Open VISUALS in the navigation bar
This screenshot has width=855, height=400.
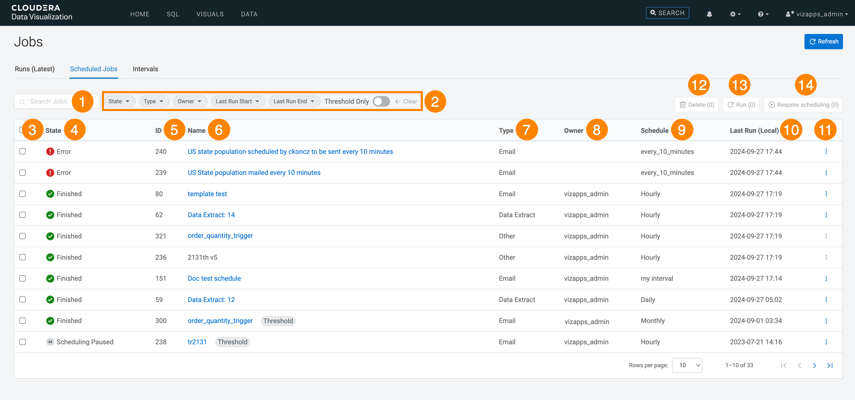(x=210, y=14)
